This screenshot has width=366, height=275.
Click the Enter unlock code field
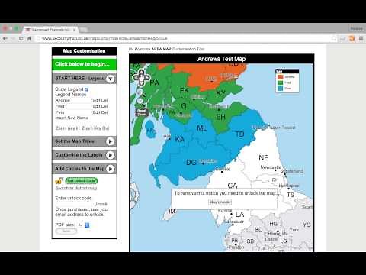pyautogui.click(x=75, y=204)
